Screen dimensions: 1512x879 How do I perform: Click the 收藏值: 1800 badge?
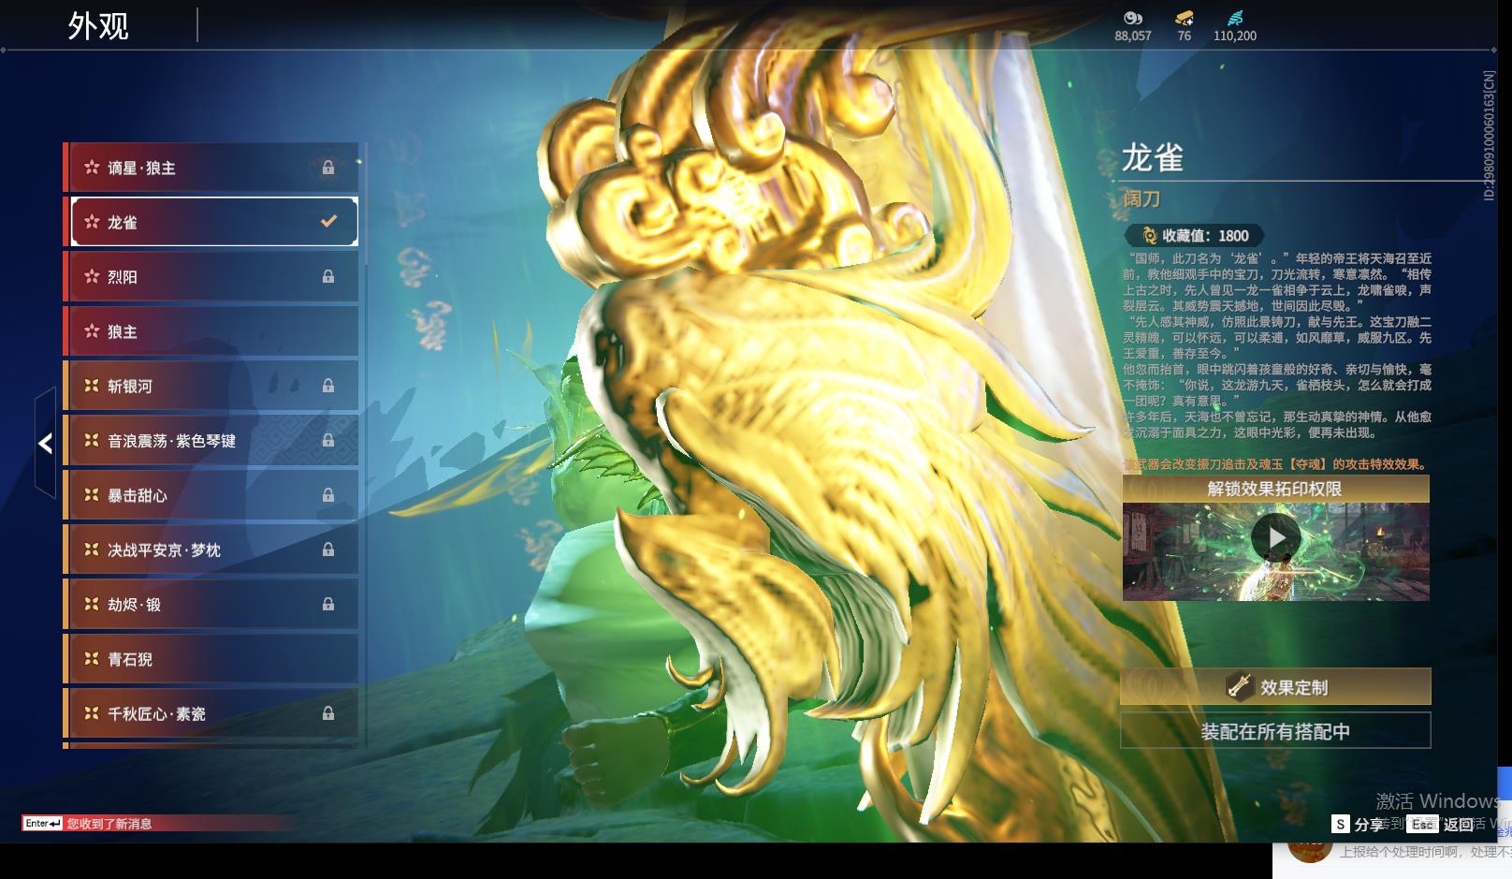pos(1195,236)
